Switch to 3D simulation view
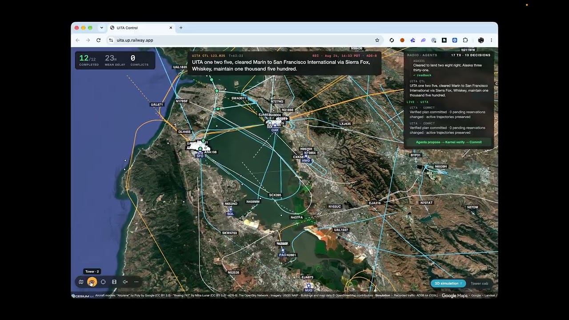The image size is (569, 320). (x=448, y=284)
